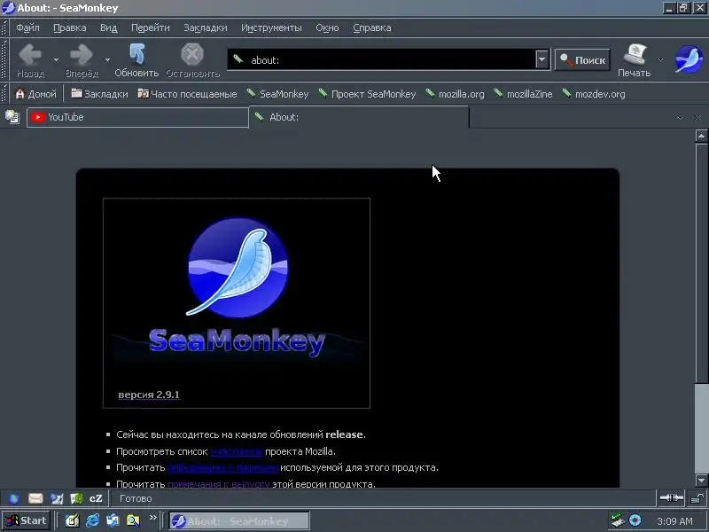Click inside the about: address field
709x532 pixels.
(x=389, y=59)
